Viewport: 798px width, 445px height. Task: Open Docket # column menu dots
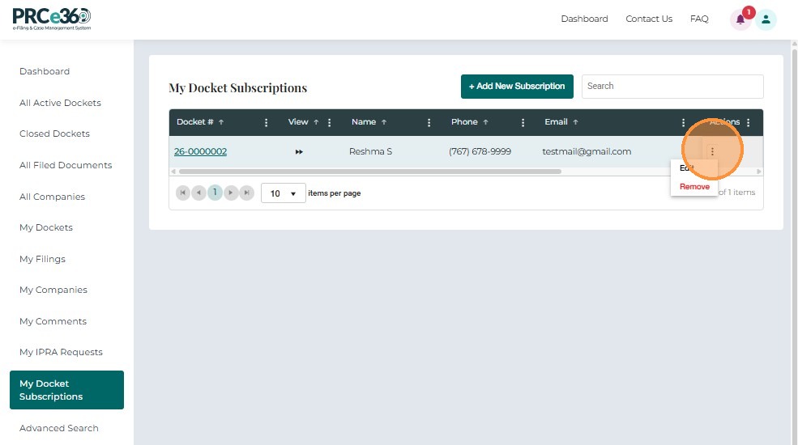267,122
